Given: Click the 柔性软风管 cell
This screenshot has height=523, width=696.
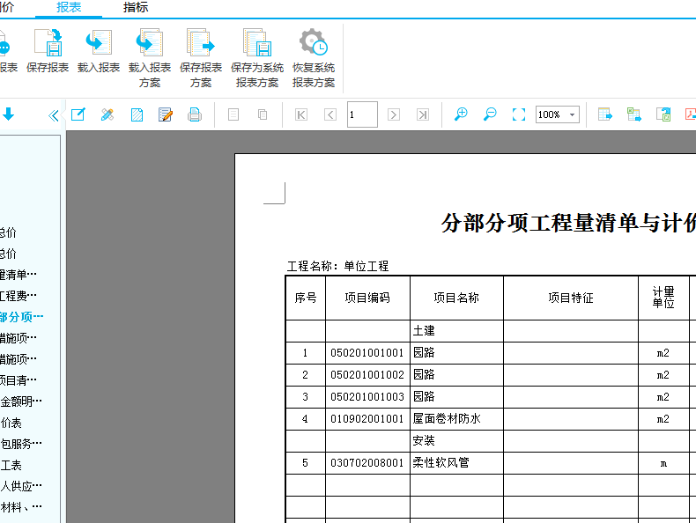Looking at the screenshot, I should point(456,463).
